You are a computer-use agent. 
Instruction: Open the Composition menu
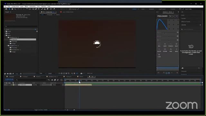tap(15, 6)
